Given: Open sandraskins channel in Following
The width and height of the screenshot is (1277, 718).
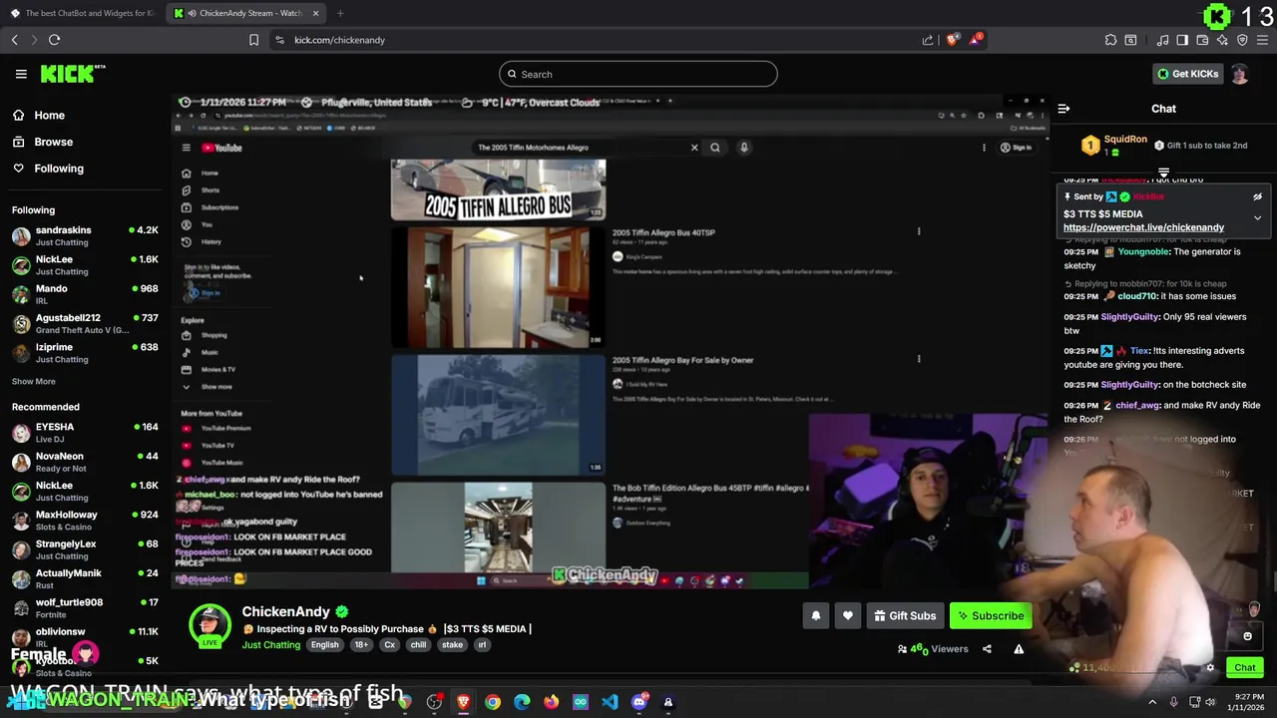Looking at the screenshot, I should click(85, 236).
